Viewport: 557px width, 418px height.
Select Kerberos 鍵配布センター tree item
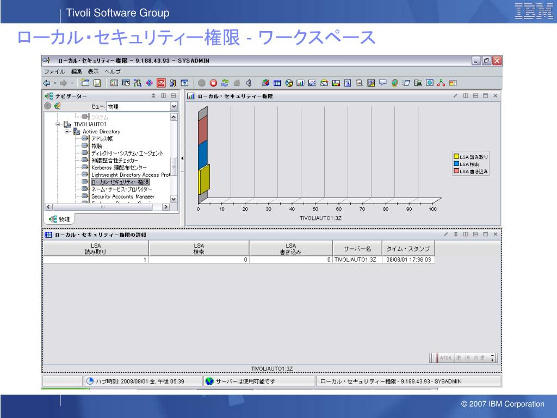click(x=119, y=168)
